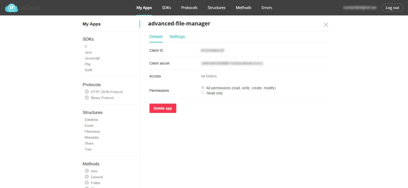
Task: Open the Tree structure link
Action: pos(88,149)
